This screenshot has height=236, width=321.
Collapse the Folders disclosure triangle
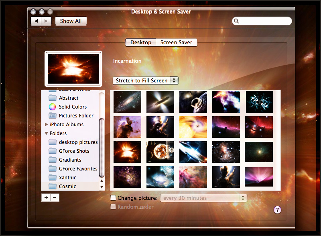[x=46, y=133]
